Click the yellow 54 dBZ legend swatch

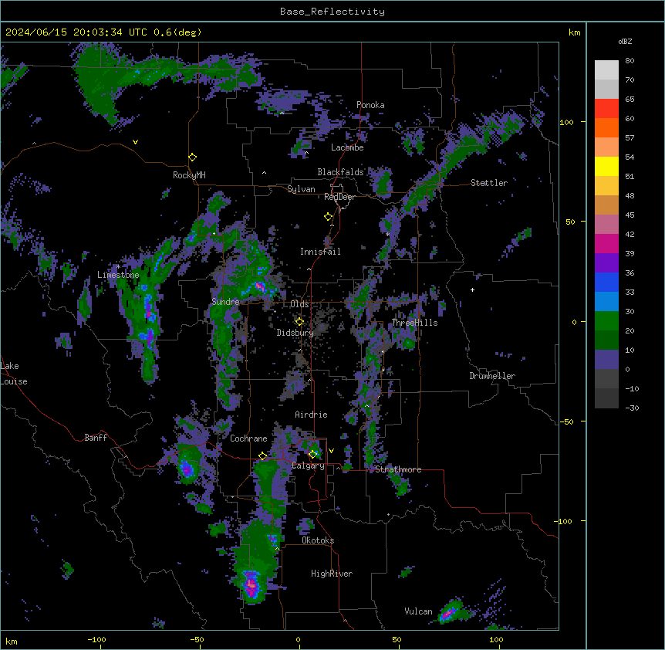[x=606, y=166]
